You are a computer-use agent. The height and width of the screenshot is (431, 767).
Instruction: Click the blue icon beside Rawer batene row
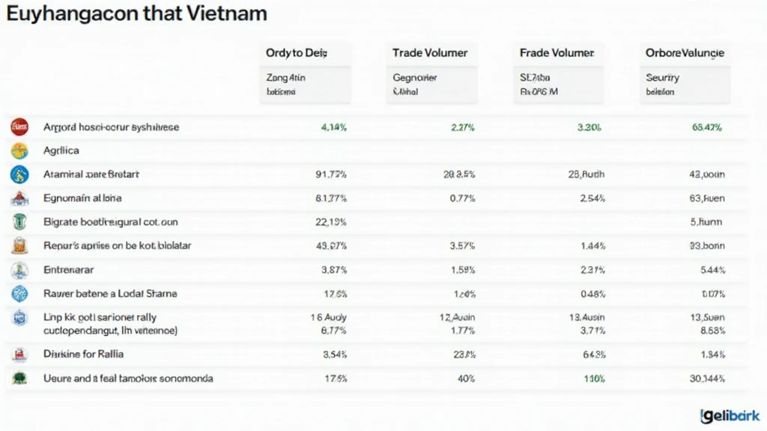coord(19,293)
